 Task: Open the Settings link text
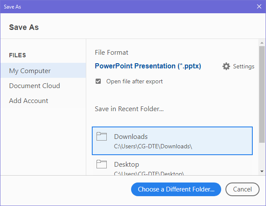pos(244,66)
